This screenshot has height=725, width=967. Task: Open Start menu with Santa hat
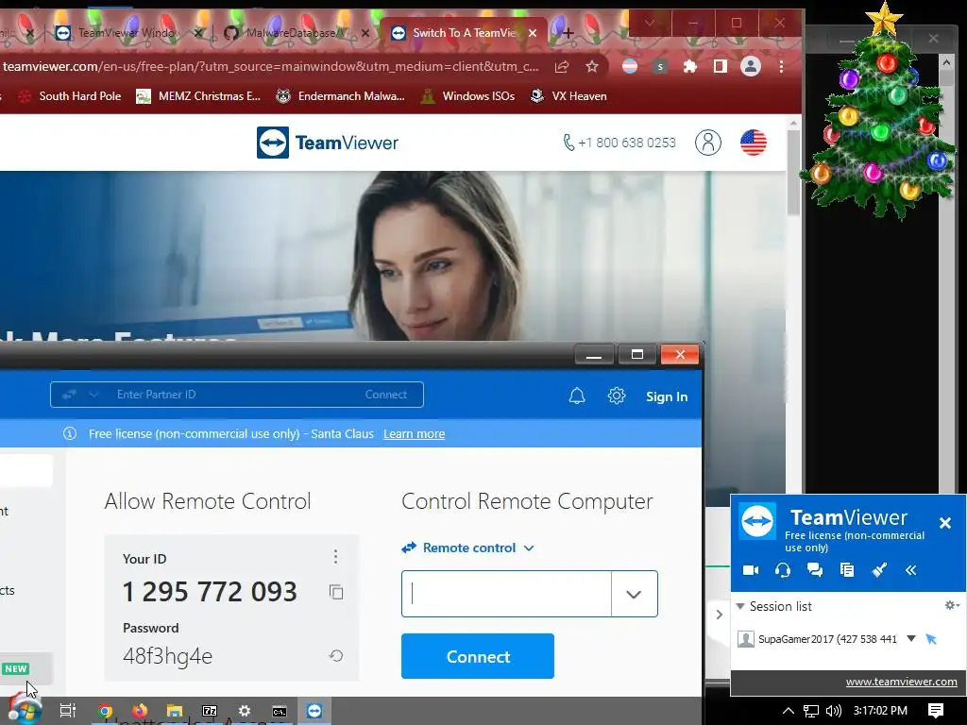click(x=25, y=709)
